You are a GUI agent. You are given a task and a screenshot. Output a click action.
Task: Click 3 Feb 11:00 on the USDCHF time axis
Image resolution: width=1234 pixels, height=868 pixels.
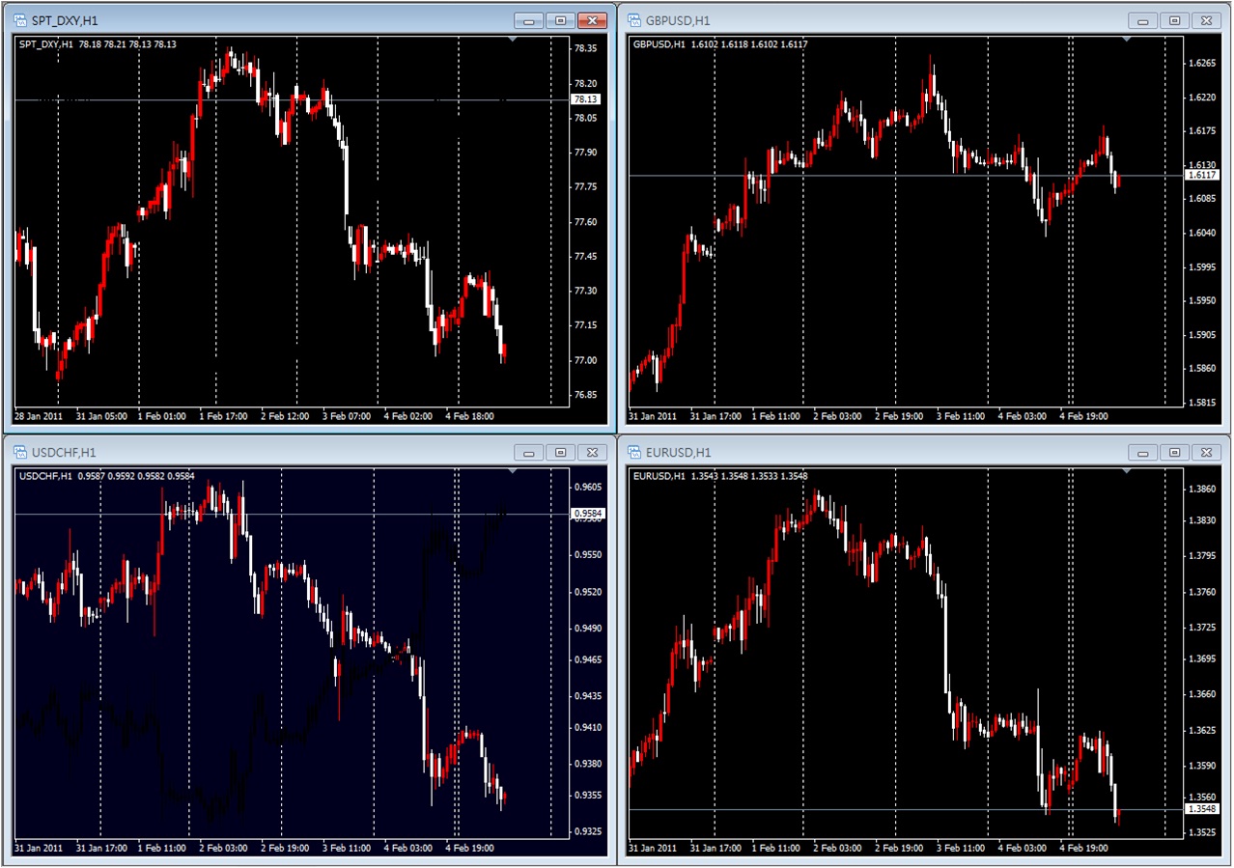point(345,848)
